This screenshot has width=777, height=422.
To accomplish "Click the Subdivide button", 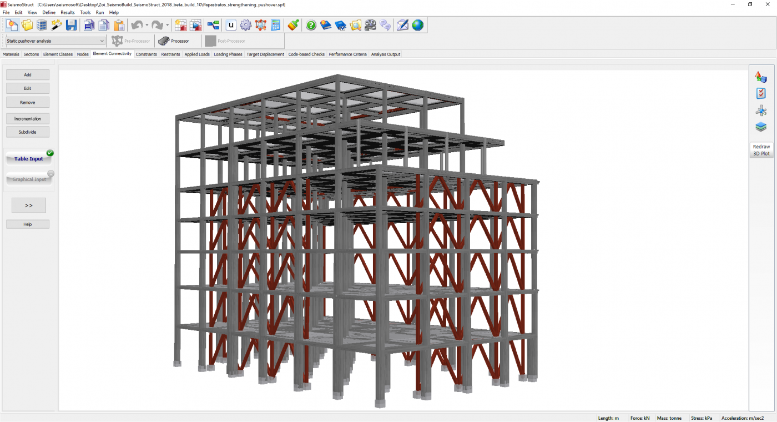I will point(28,132).
